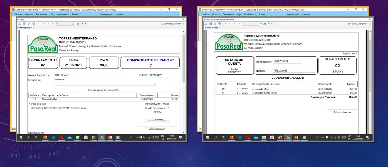Print the Estado de Cuenta por Inmueble report
The image size is (388, 167).
(x=210, y=24)
